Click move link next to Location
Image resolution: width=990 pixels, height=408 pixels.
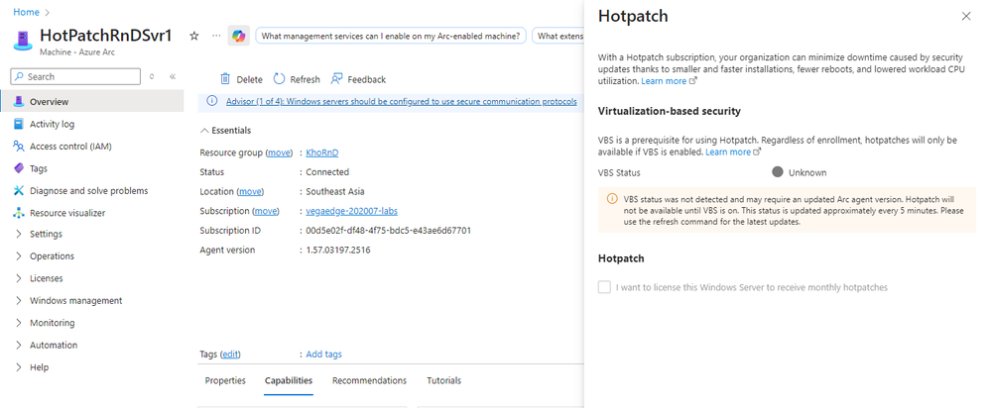250,191
